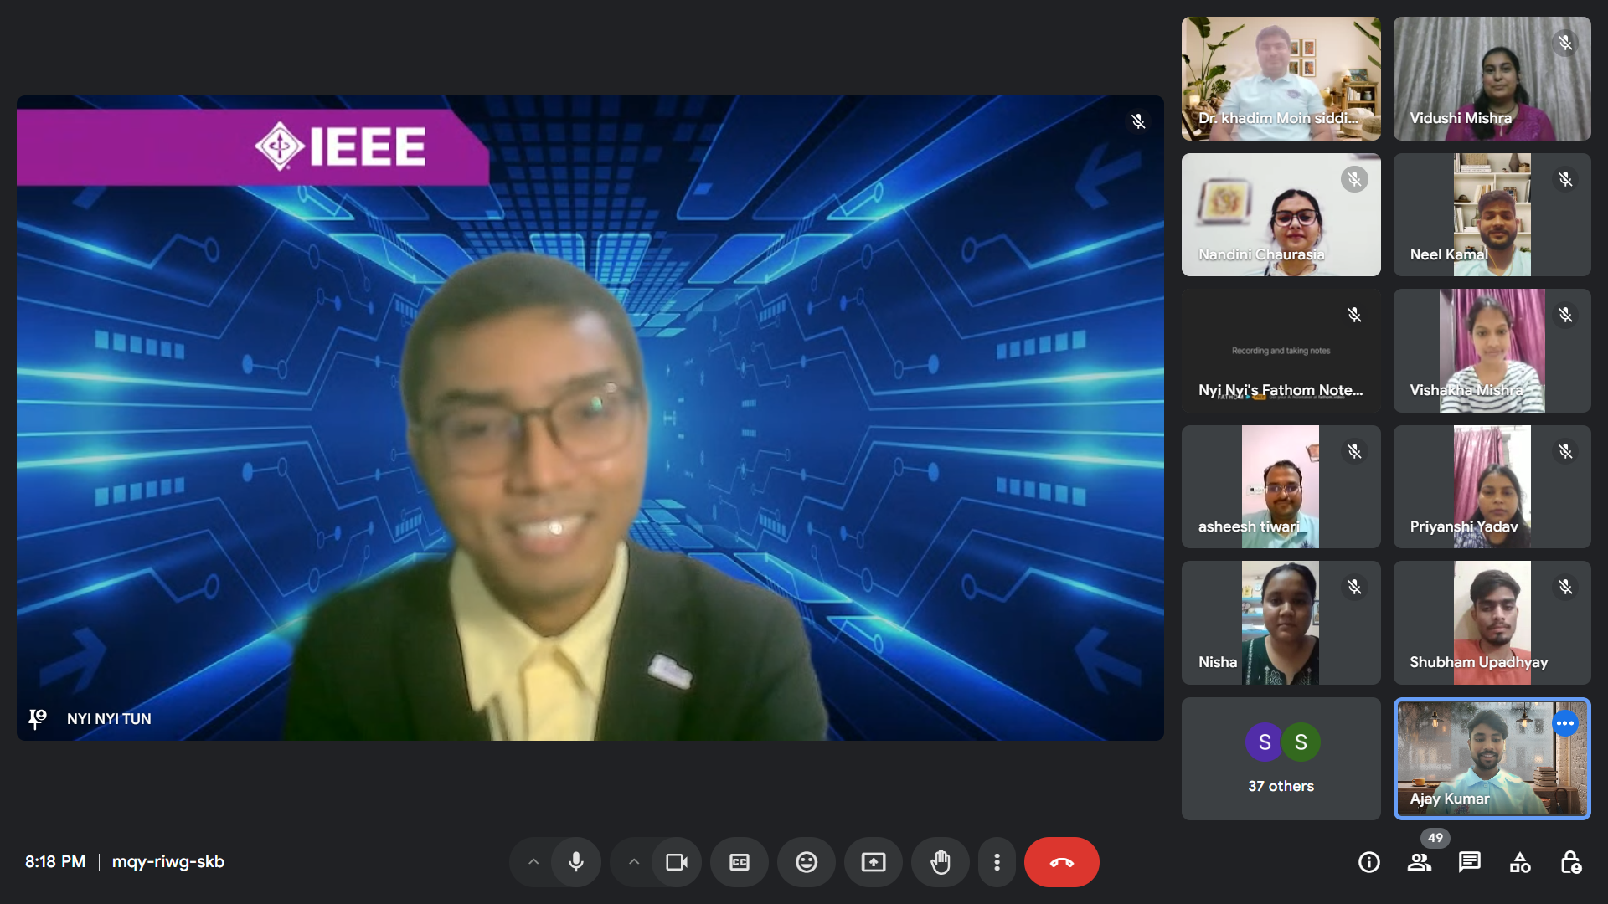Viewport: 1608px width, 904px height.
Task: Select Vidushi Mishra's video tile
Action: click(1492, 79)
